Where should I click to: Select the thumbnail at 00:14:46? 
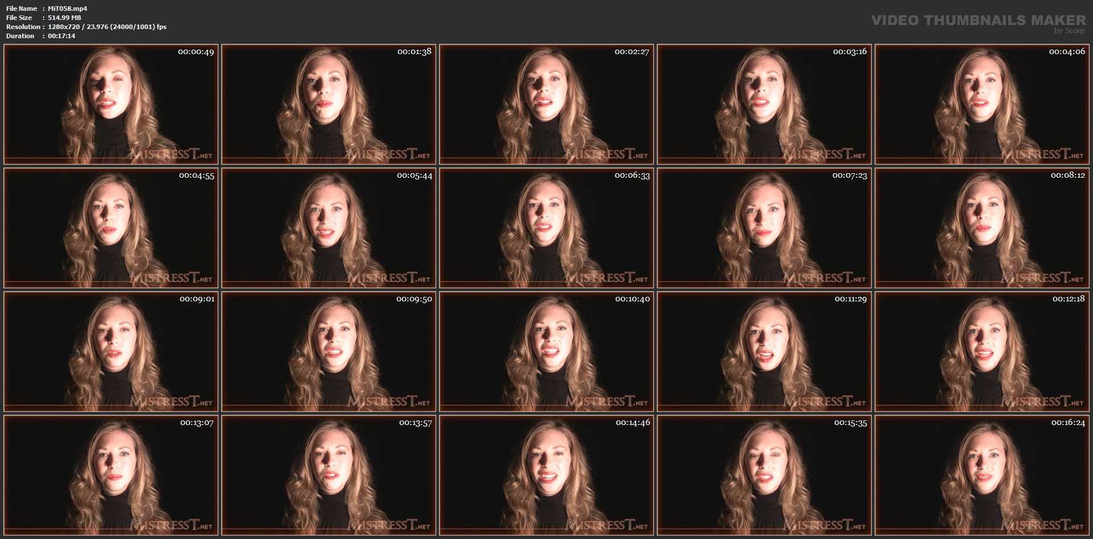(x=547, y=475)
